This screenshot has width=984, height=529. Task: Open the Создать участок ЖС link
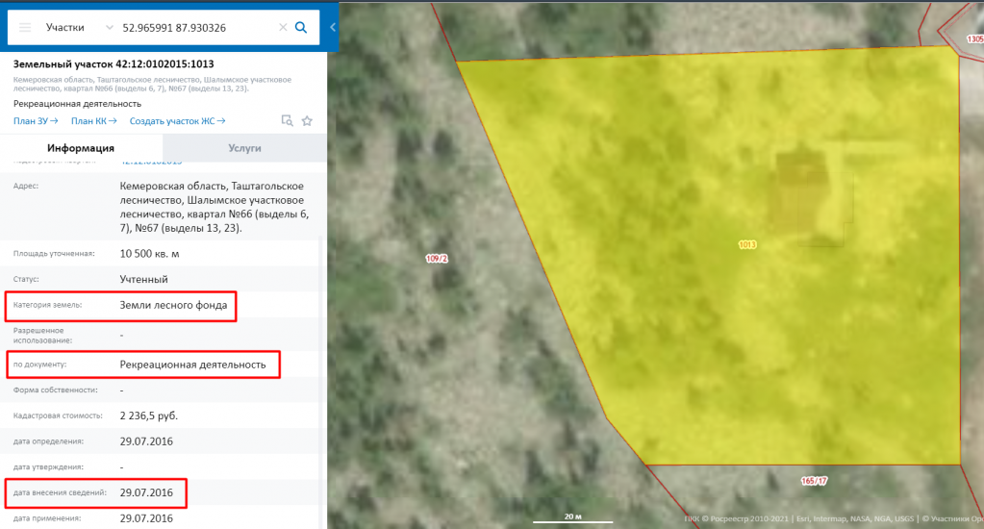pyautogui.click(x=177, y=121)
